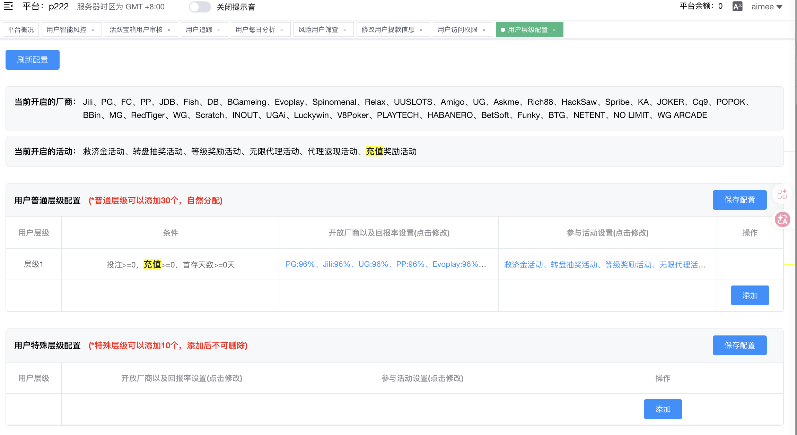Viewport: 797px width, 435px height.
Task: Click the 层级1 cell
Action: 34,264
